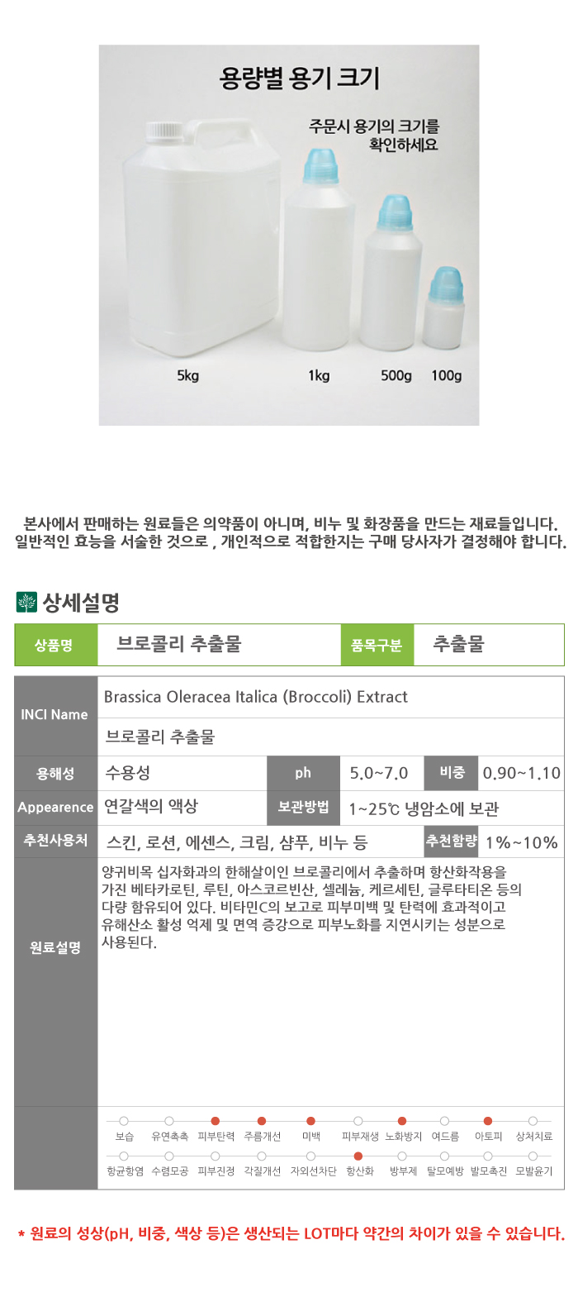This screenshot has width=578, height=1297.
Task: Select the 미백 red indicator dot
Action: pos(310,1121)
